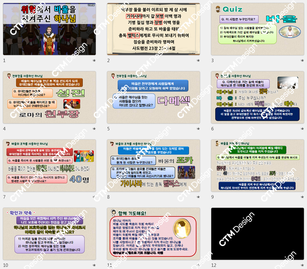Click the star icon below slide 9

click(302, 197)
